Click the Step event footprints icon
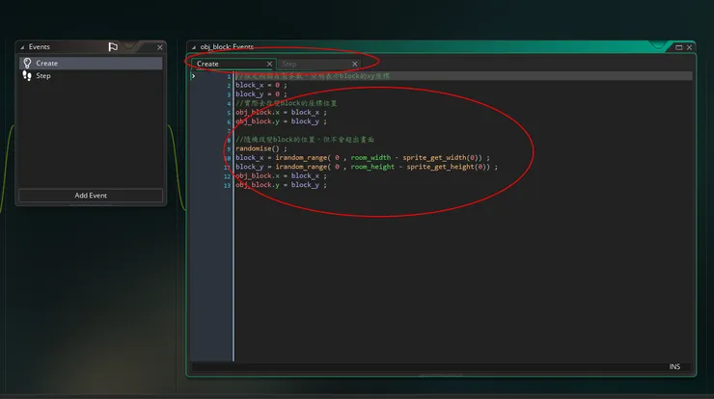This screenshot has width=714, height=399. 27,76
